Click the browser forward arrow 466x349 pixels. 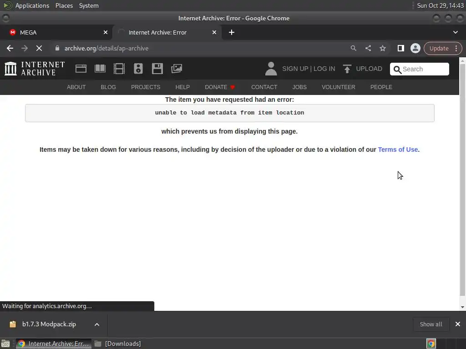(25, 48)
